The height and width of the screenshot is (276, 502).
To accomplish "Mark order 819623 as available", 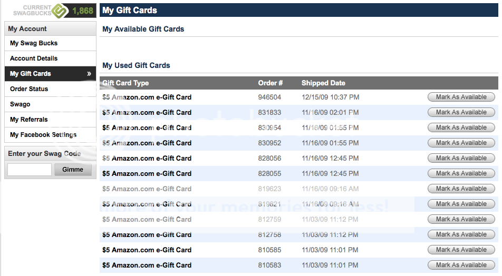I will click(x=461, y=189).
